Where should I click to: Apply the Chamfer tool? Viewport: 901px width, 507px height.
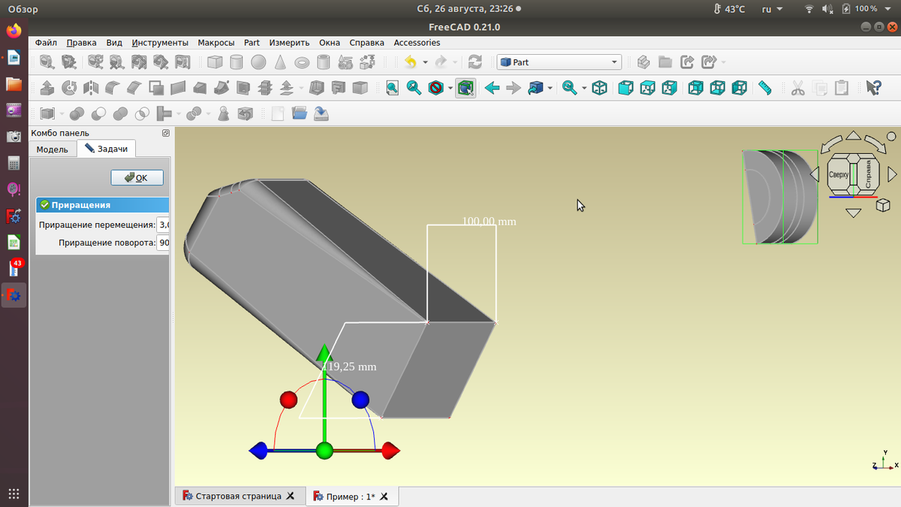pos(134,88)
